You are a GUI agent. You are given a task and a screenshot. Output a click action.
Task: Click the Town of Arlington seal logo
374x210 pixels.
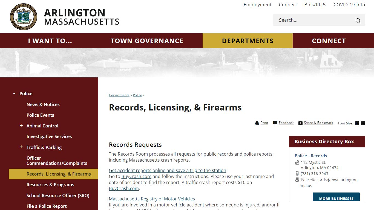(24, 17)
